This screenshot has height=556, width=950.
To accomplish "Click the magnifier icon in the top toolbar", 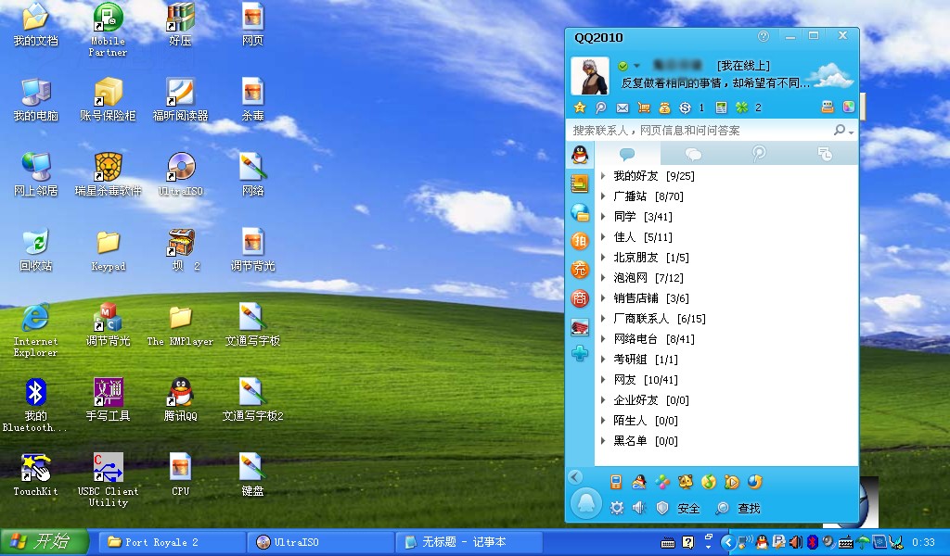I will point(601,107).
